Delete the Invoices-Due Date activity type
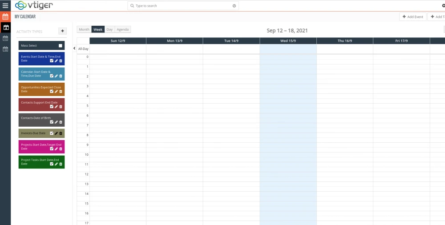Viewport: 445px width, 225px height. 61,133
